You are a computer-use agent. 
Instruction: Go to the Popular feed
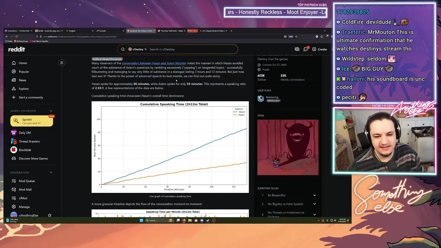[21, 72]
